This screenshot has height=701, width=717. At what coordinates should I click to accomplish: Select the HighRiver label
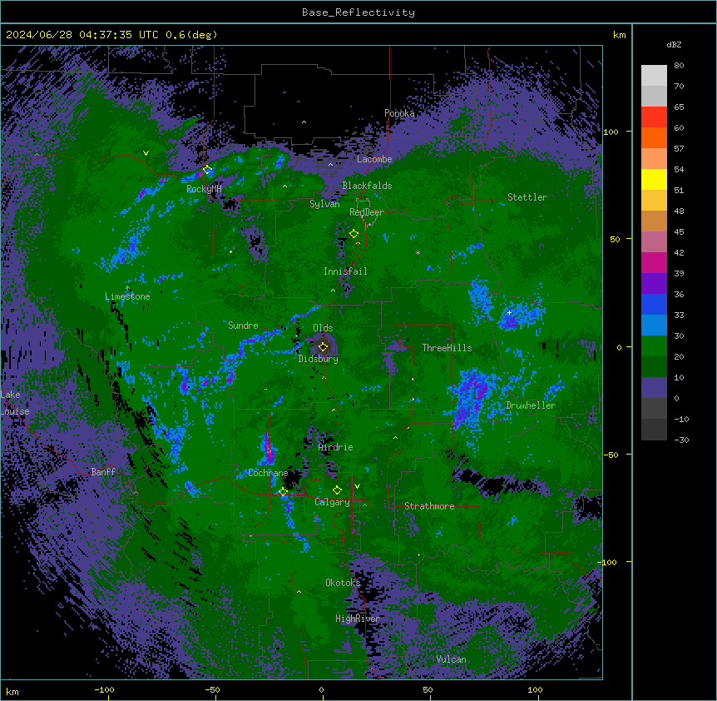(358, 619)
